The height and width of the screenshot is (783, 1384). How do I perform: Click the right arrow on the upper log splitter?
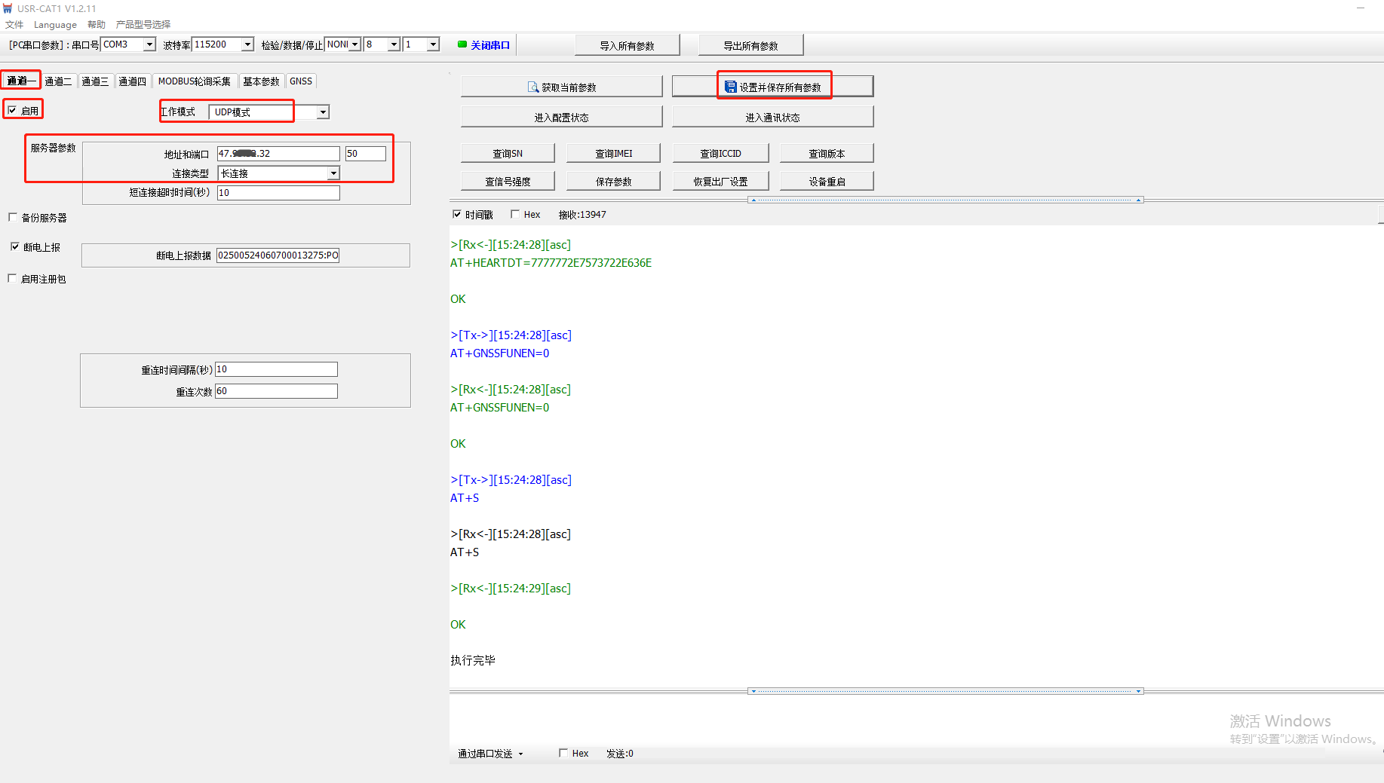coord(1138,200)
